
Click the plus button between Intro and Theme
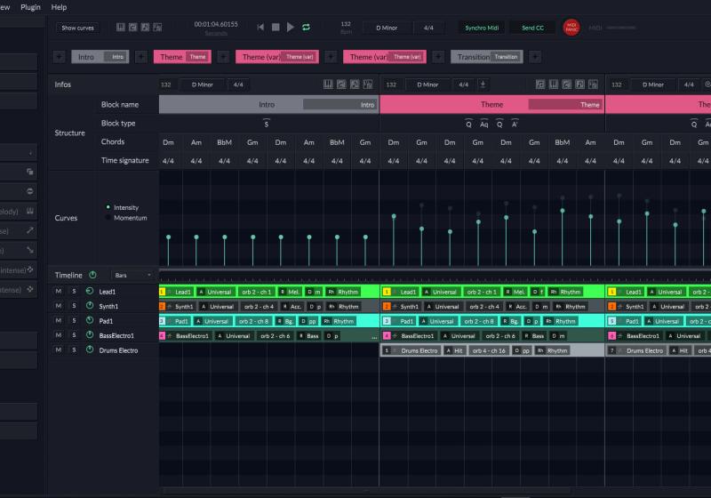[141, 57]
